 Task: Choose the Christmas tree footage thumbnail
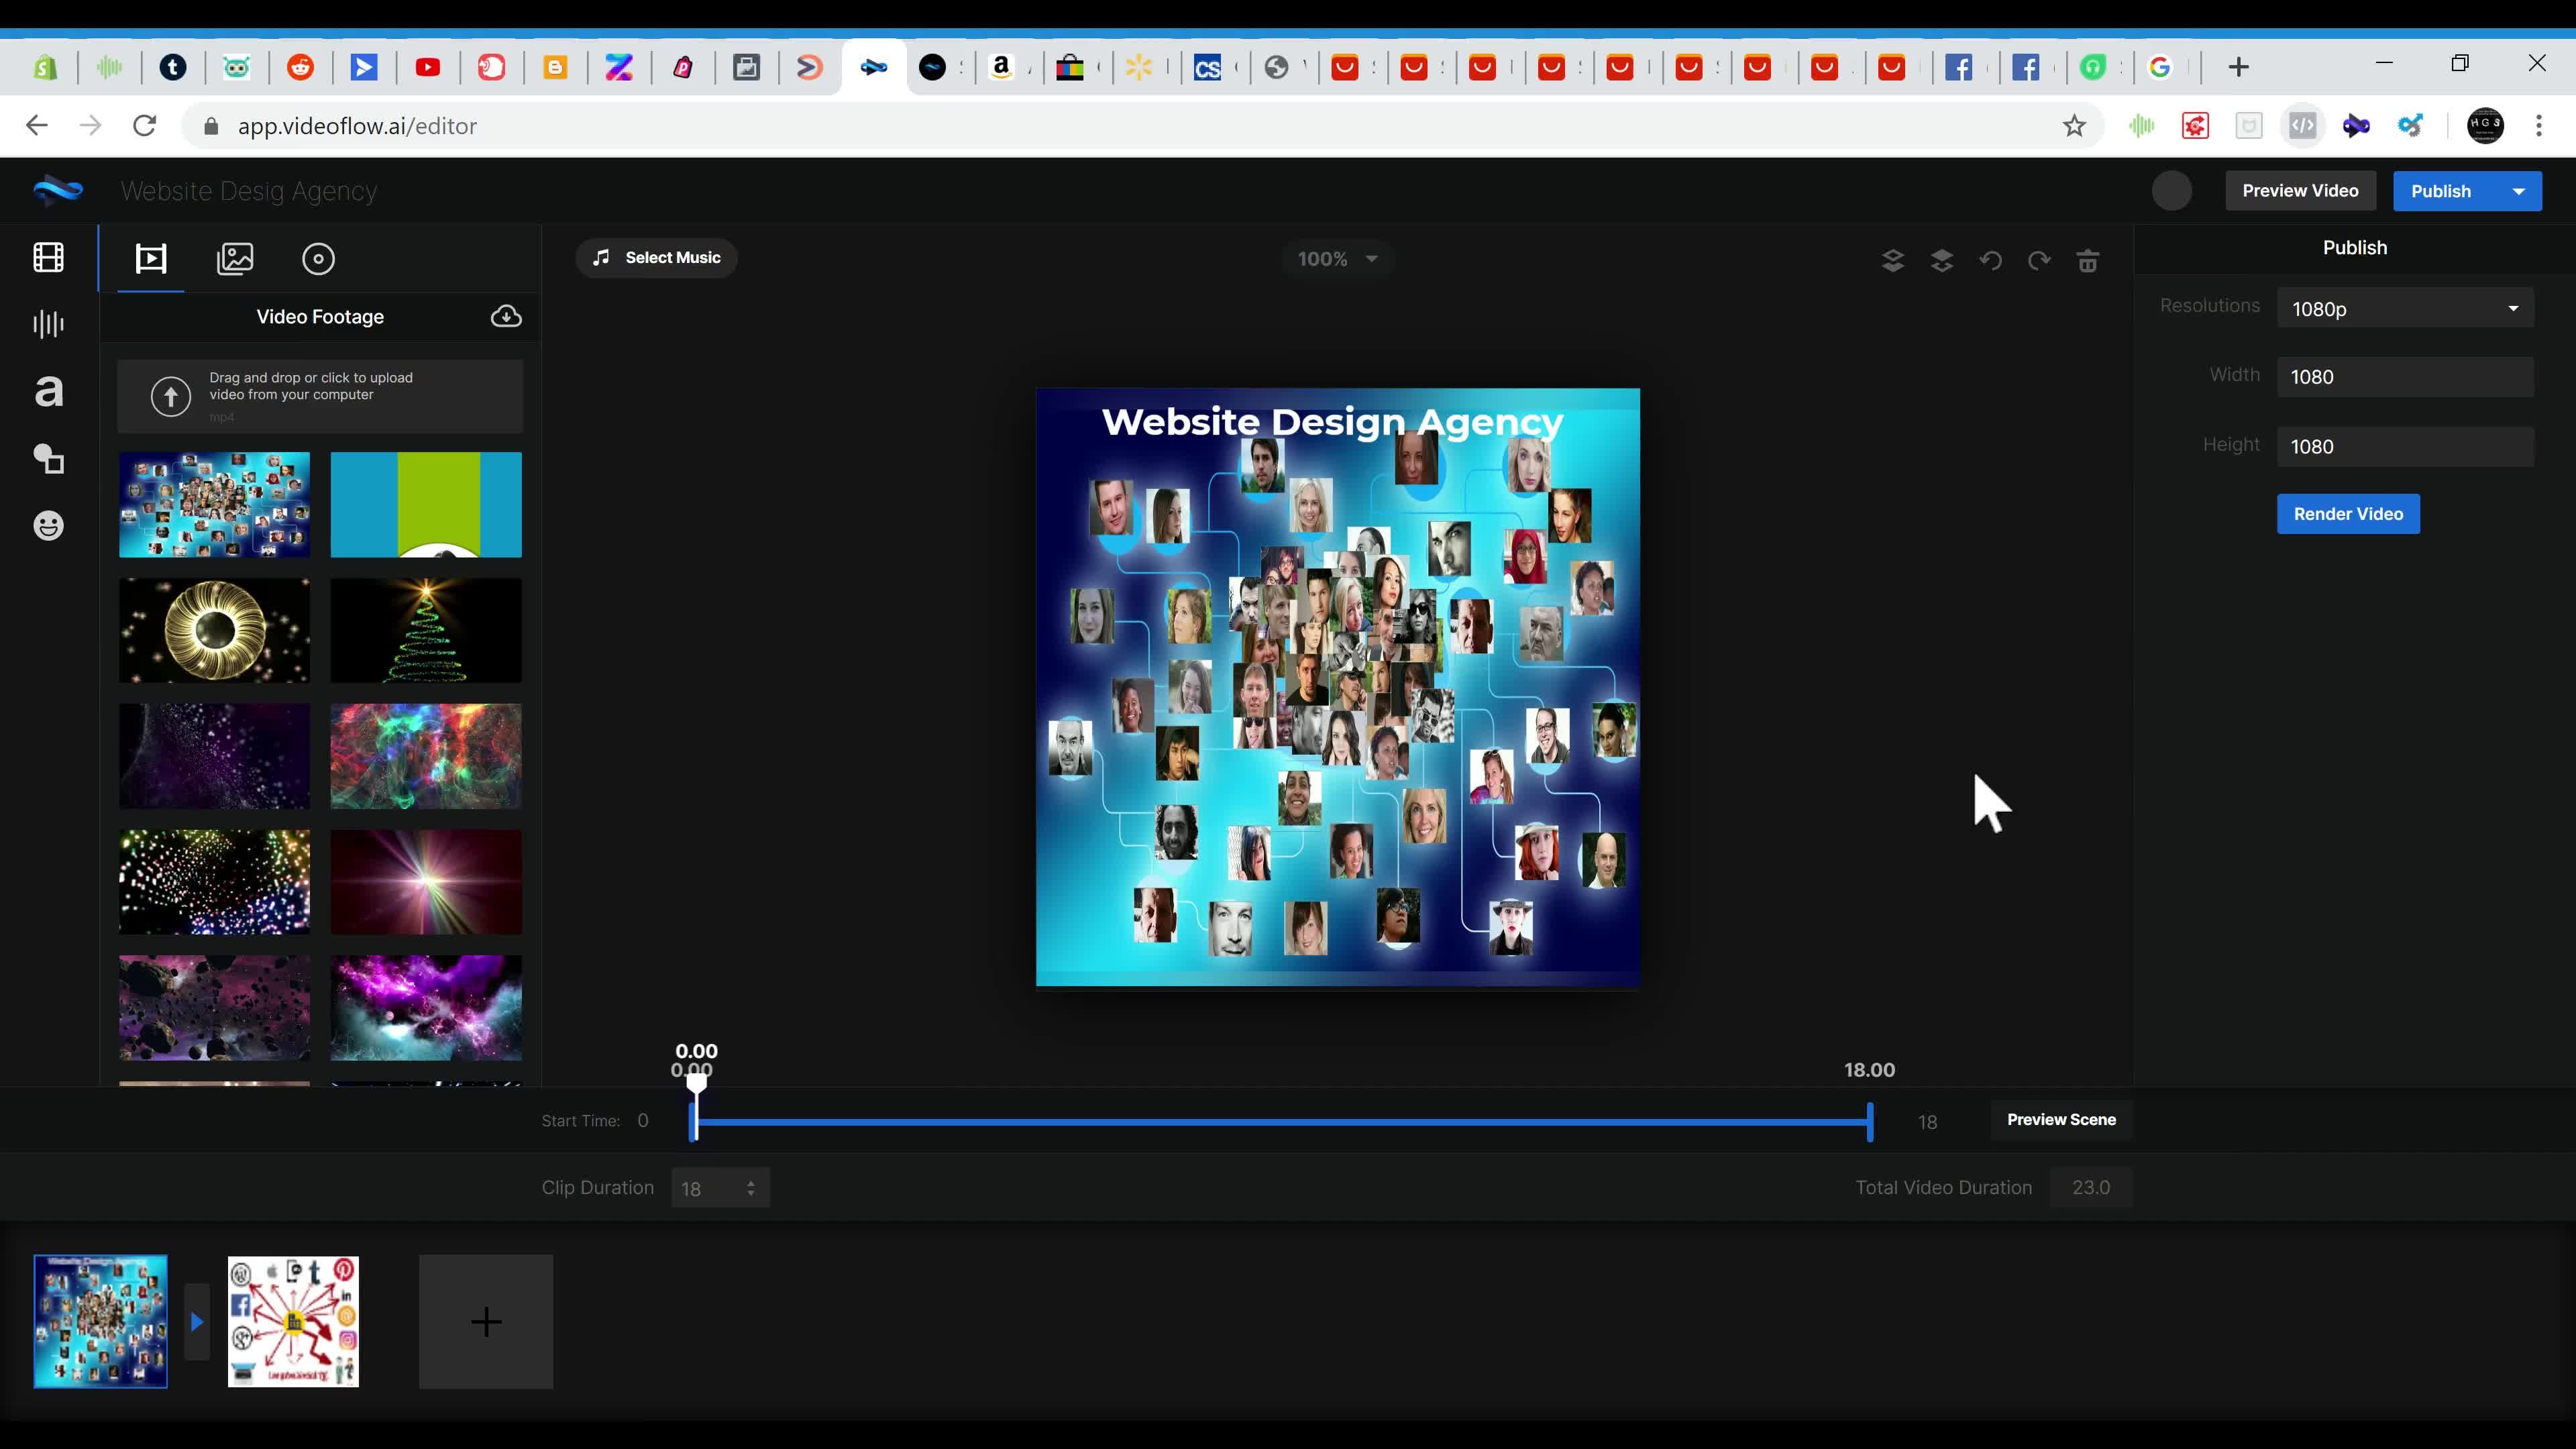[426, 630]
